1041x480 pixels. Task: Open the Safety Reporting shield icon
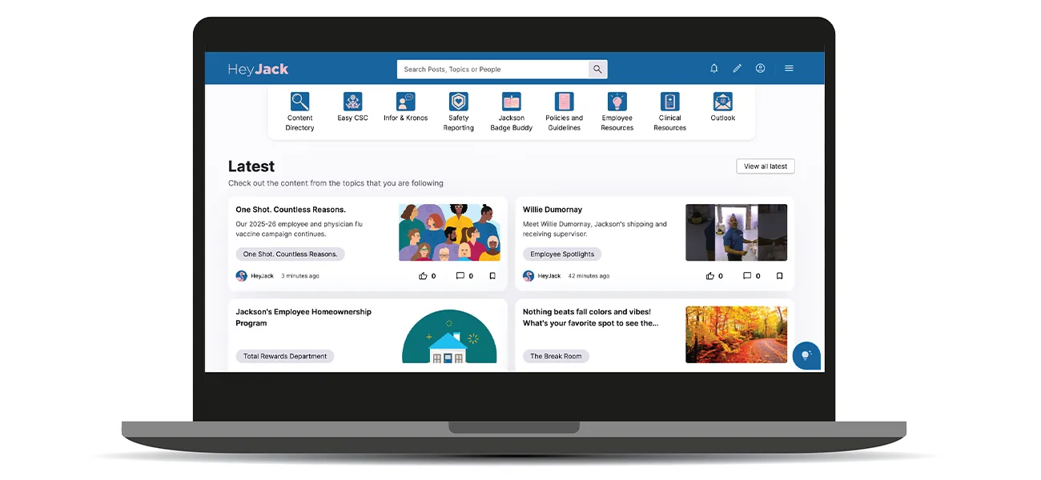(x=458, y=102)
